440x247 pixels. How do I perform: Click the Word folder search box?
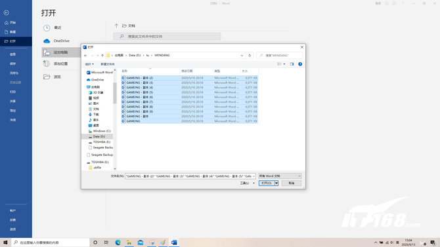[167, 37]
